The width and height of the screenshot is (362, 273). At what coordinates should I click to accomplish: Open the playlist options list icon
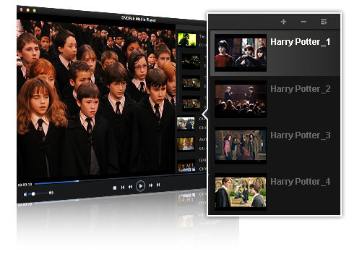(324, 22)
